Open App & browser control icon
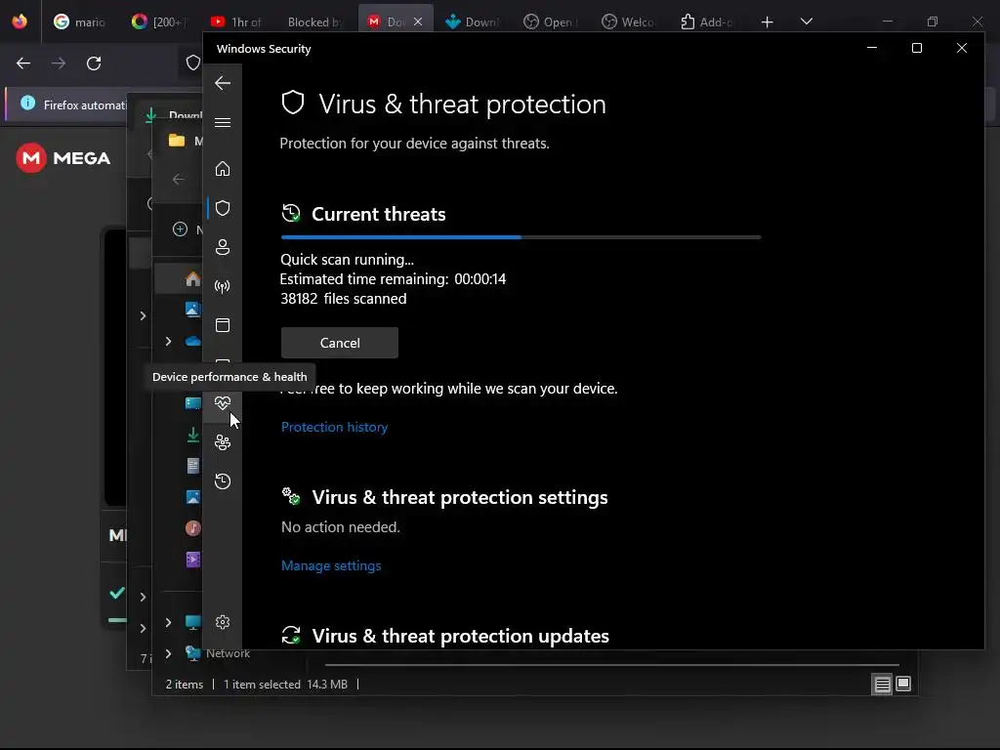The width and height of the screenshot is (1000, 750). (x=223, y=325)
